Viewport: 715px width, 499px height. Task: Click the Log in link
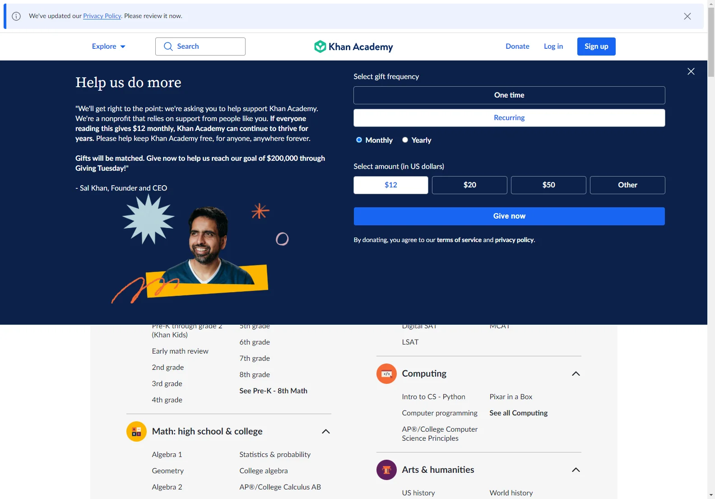point(553,47)
